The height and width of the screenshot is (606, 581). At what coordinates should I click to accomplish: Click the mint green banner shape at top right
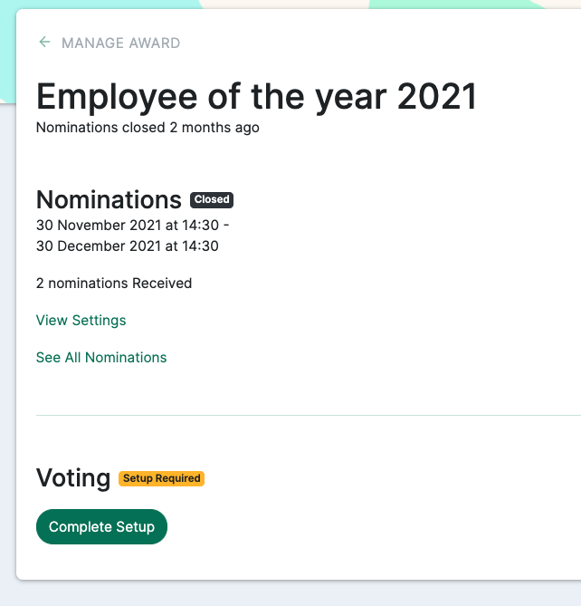click(x=455, y=4)
